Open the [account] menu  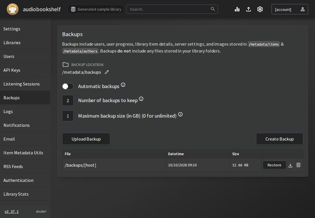[290, 9]
